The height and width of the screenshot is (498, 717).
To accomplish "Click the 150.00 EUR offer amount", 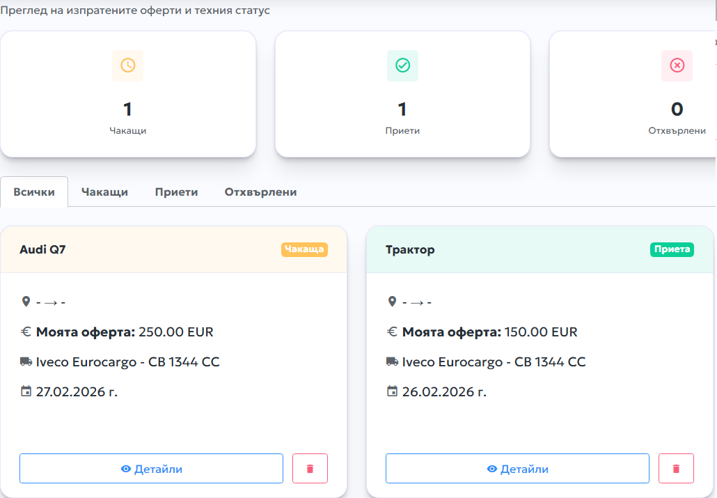I will pyautogui.click(x=541, y=332).
